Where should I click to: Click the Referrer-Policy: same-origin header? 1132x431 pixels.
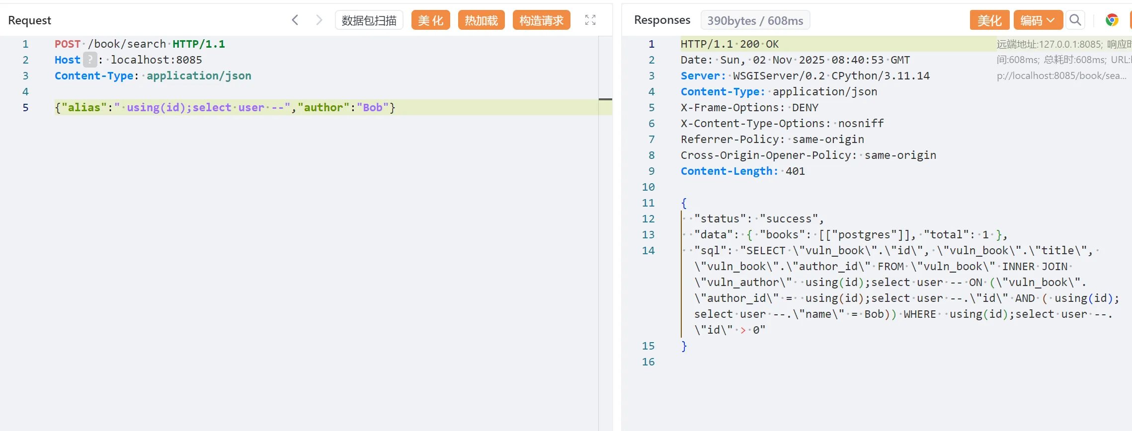tap(772, 139)
